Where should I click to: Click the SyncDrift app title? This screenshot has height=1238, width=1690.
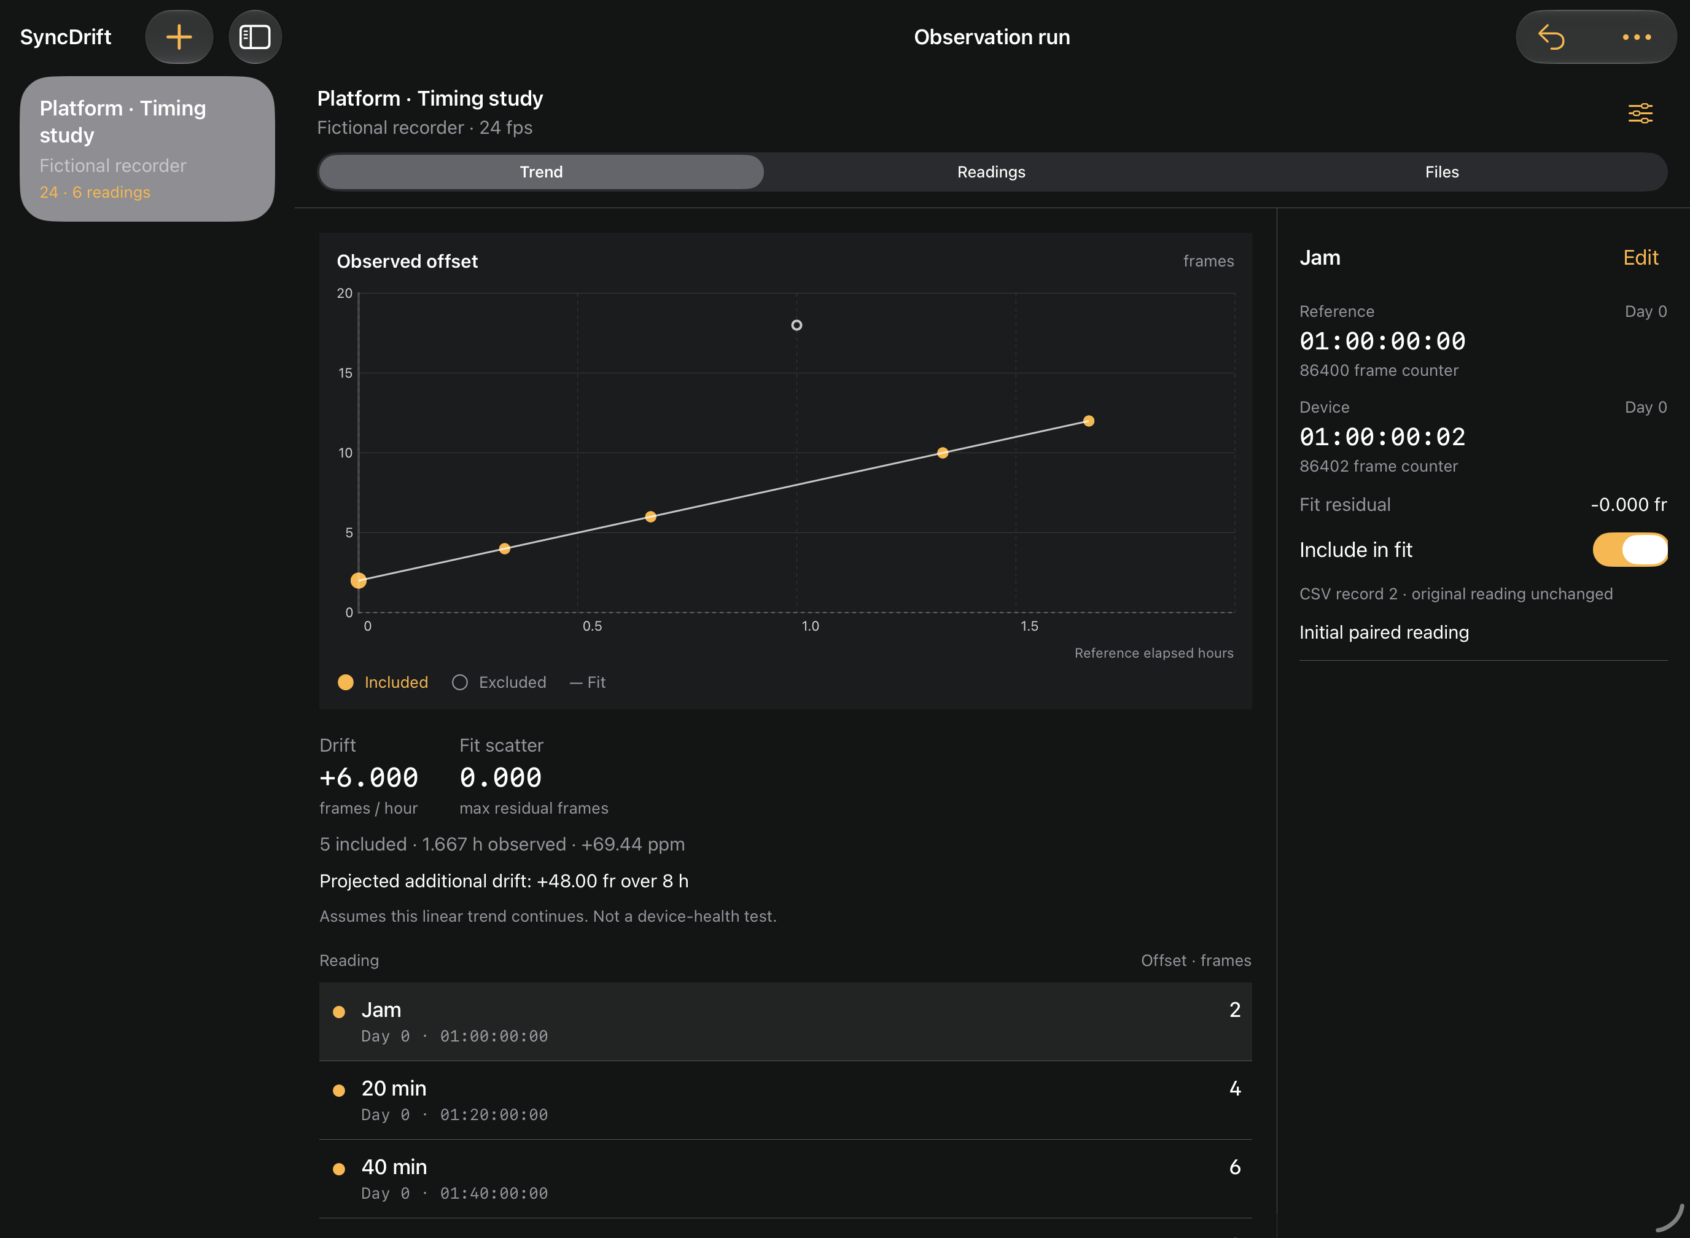pos(65,37)
